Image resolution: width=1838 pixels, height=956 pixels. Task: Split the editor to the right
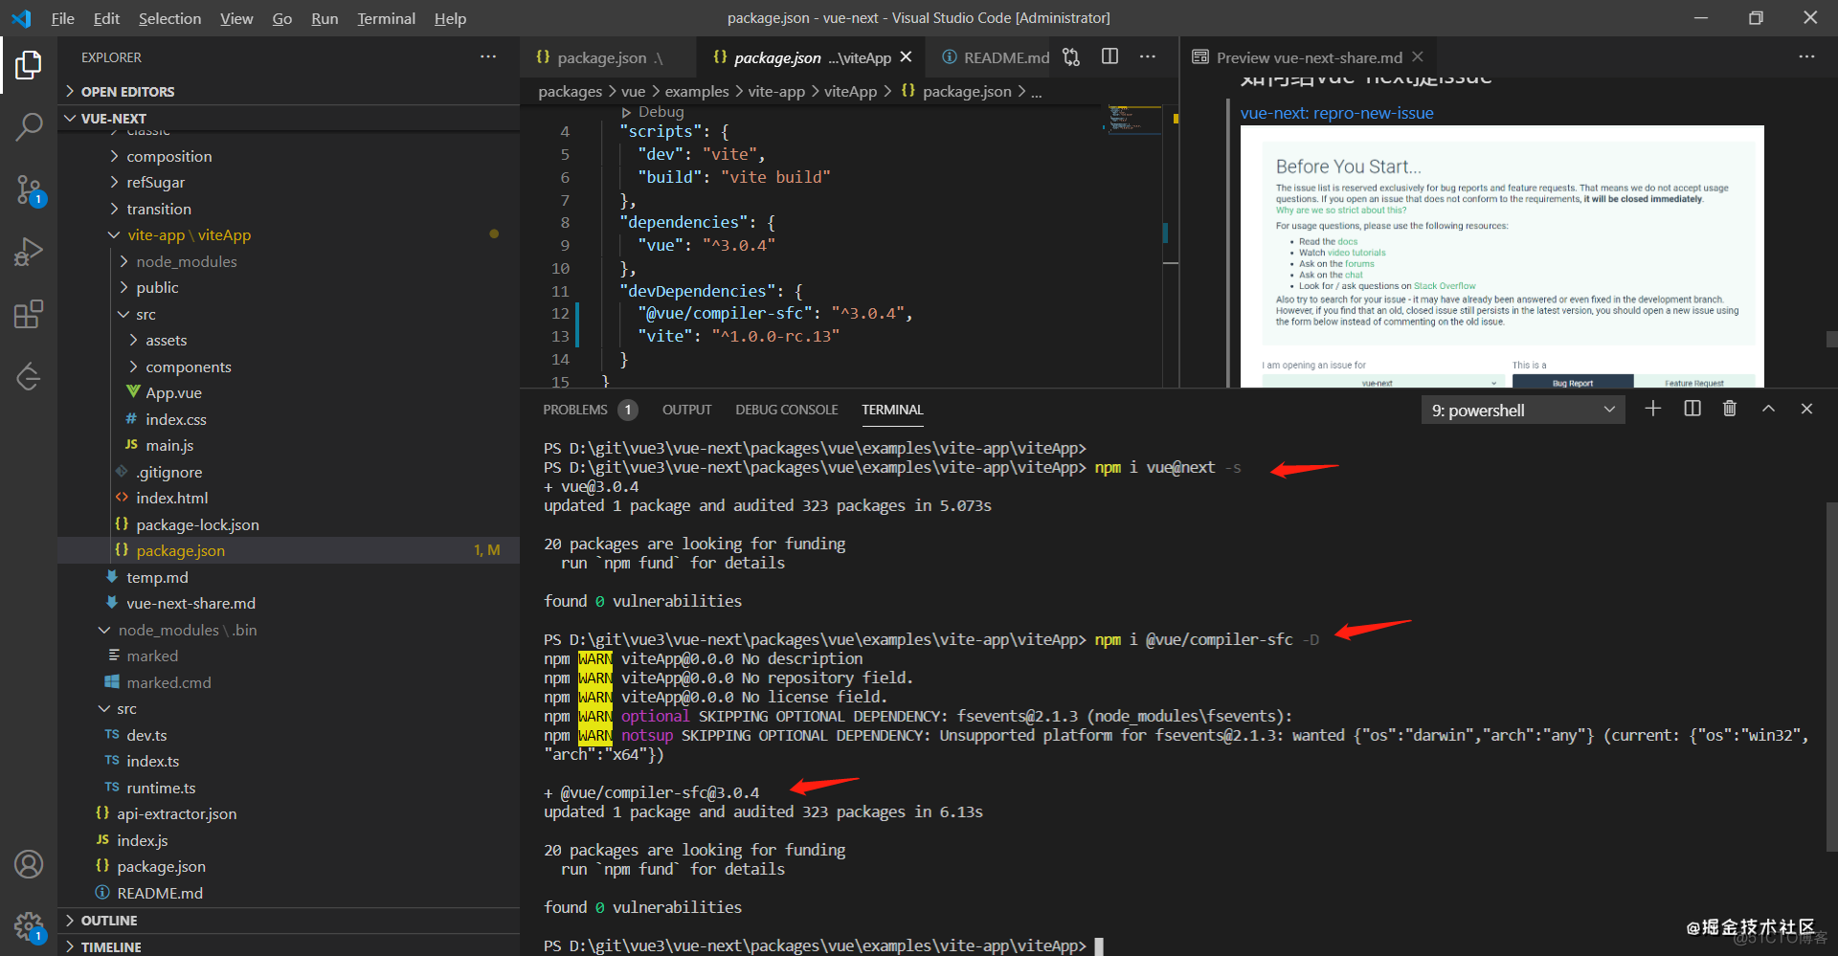(1110, 57)
